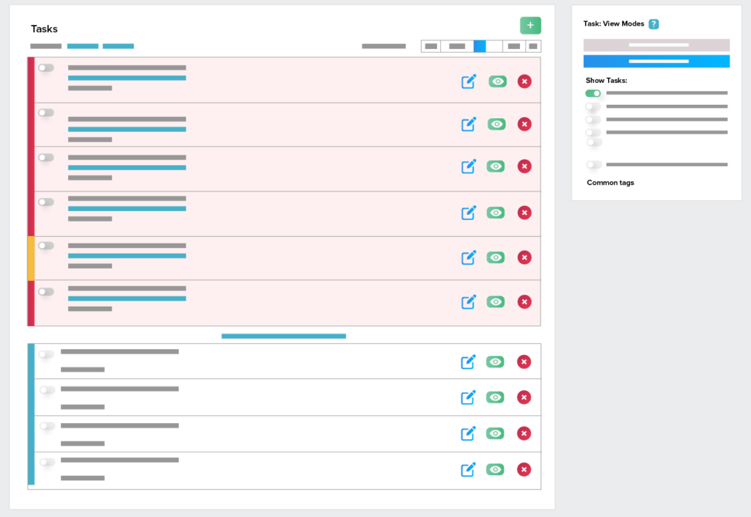
Task: Edit the first task in the red list
Action: pos(469,81)
